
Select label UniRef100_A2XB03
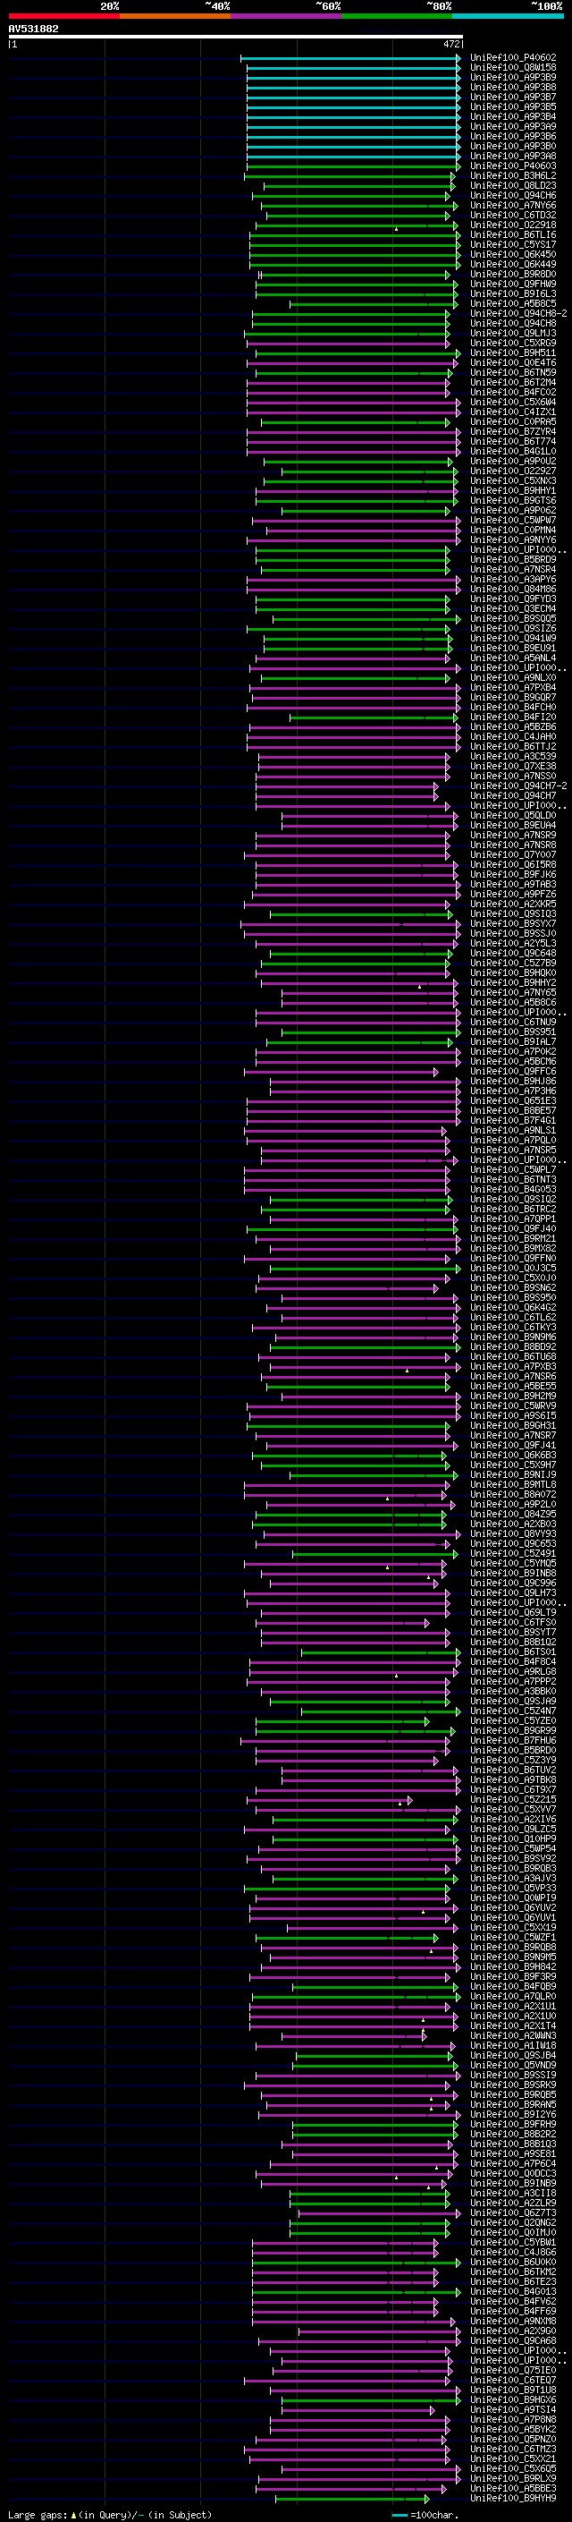[x=513, y=1524]
